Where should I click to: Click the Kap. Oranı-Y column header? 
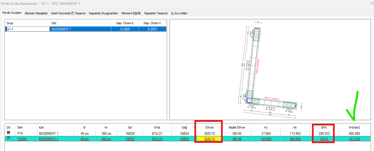(x=152, y=23)
